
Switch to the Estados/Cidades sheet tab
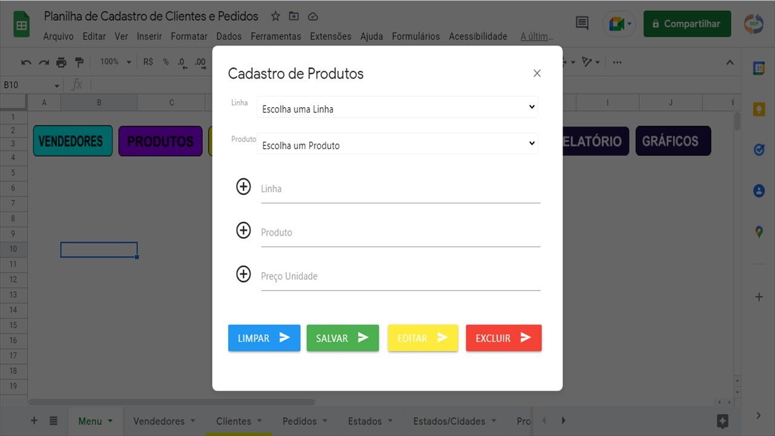point(449,421)
